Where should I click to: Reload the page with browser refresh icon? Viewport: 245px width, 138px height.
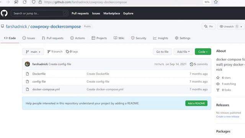click(x=24, y=2)
